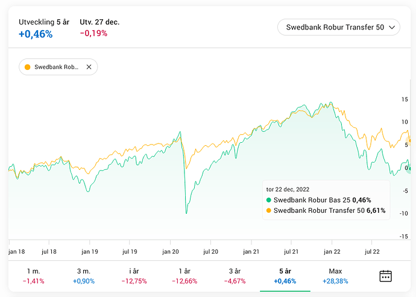Switch to the i år period
The width and height of the screenshot is (416, 297).
coord(134,276)
